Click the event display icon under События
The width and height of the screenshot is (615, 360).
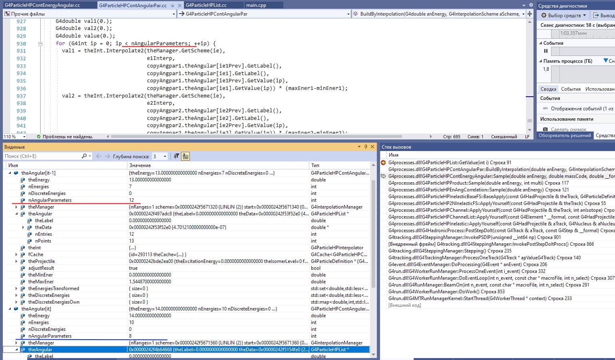tap(545, 109)
